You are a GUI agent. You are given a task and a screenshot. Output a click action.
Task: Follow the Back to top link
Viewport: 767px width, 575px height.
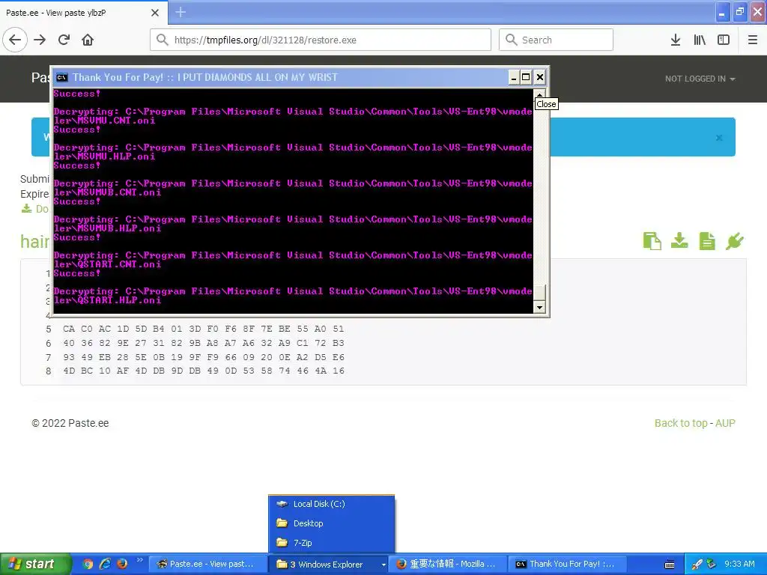click(x=681, y=424)
